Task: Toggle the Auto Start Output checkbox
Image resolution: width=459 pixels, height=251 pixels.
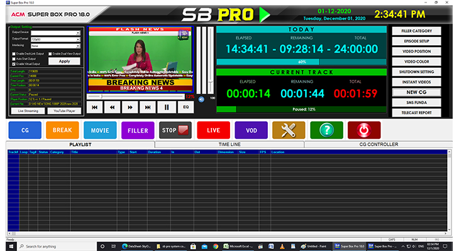Action: tap(13, 59)
